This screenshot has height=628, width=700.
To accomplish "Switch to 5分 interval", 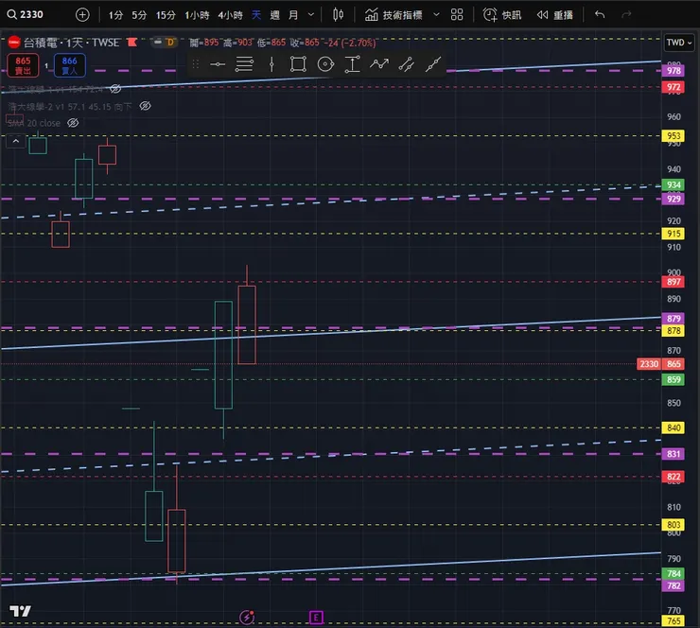I will 139,15.
